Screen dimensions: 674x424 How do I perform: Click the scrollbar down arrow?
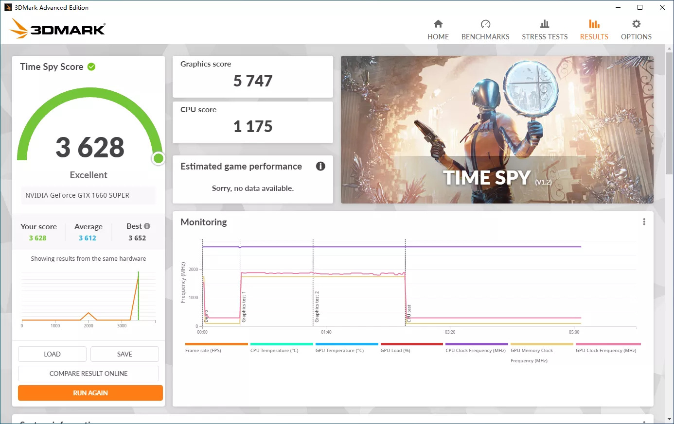click(x=670, y=419)
